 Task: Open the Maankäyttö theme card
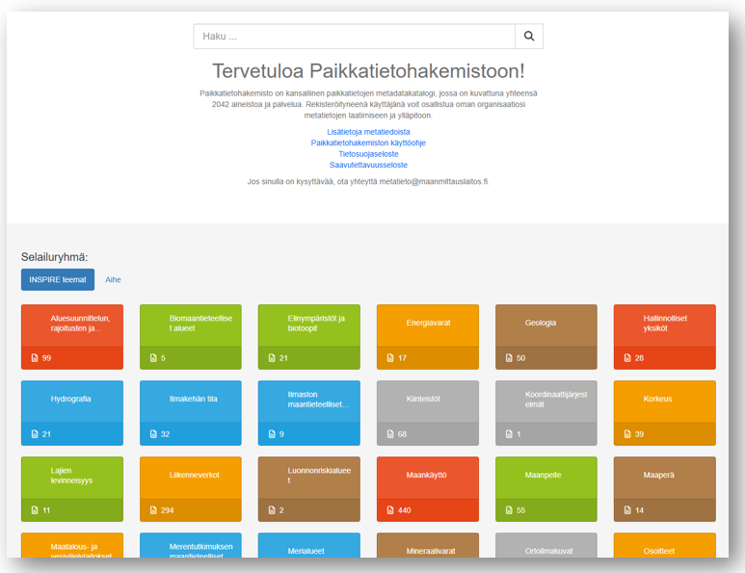428,489
